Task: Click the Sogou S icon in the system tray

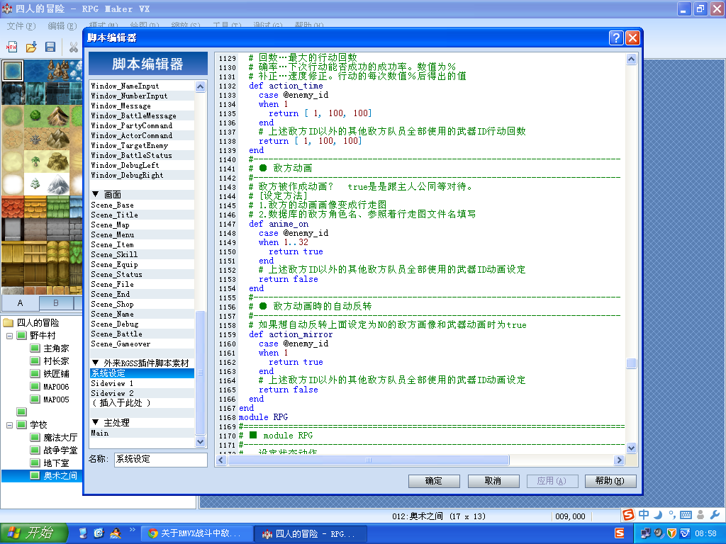Action: point(620,533)
